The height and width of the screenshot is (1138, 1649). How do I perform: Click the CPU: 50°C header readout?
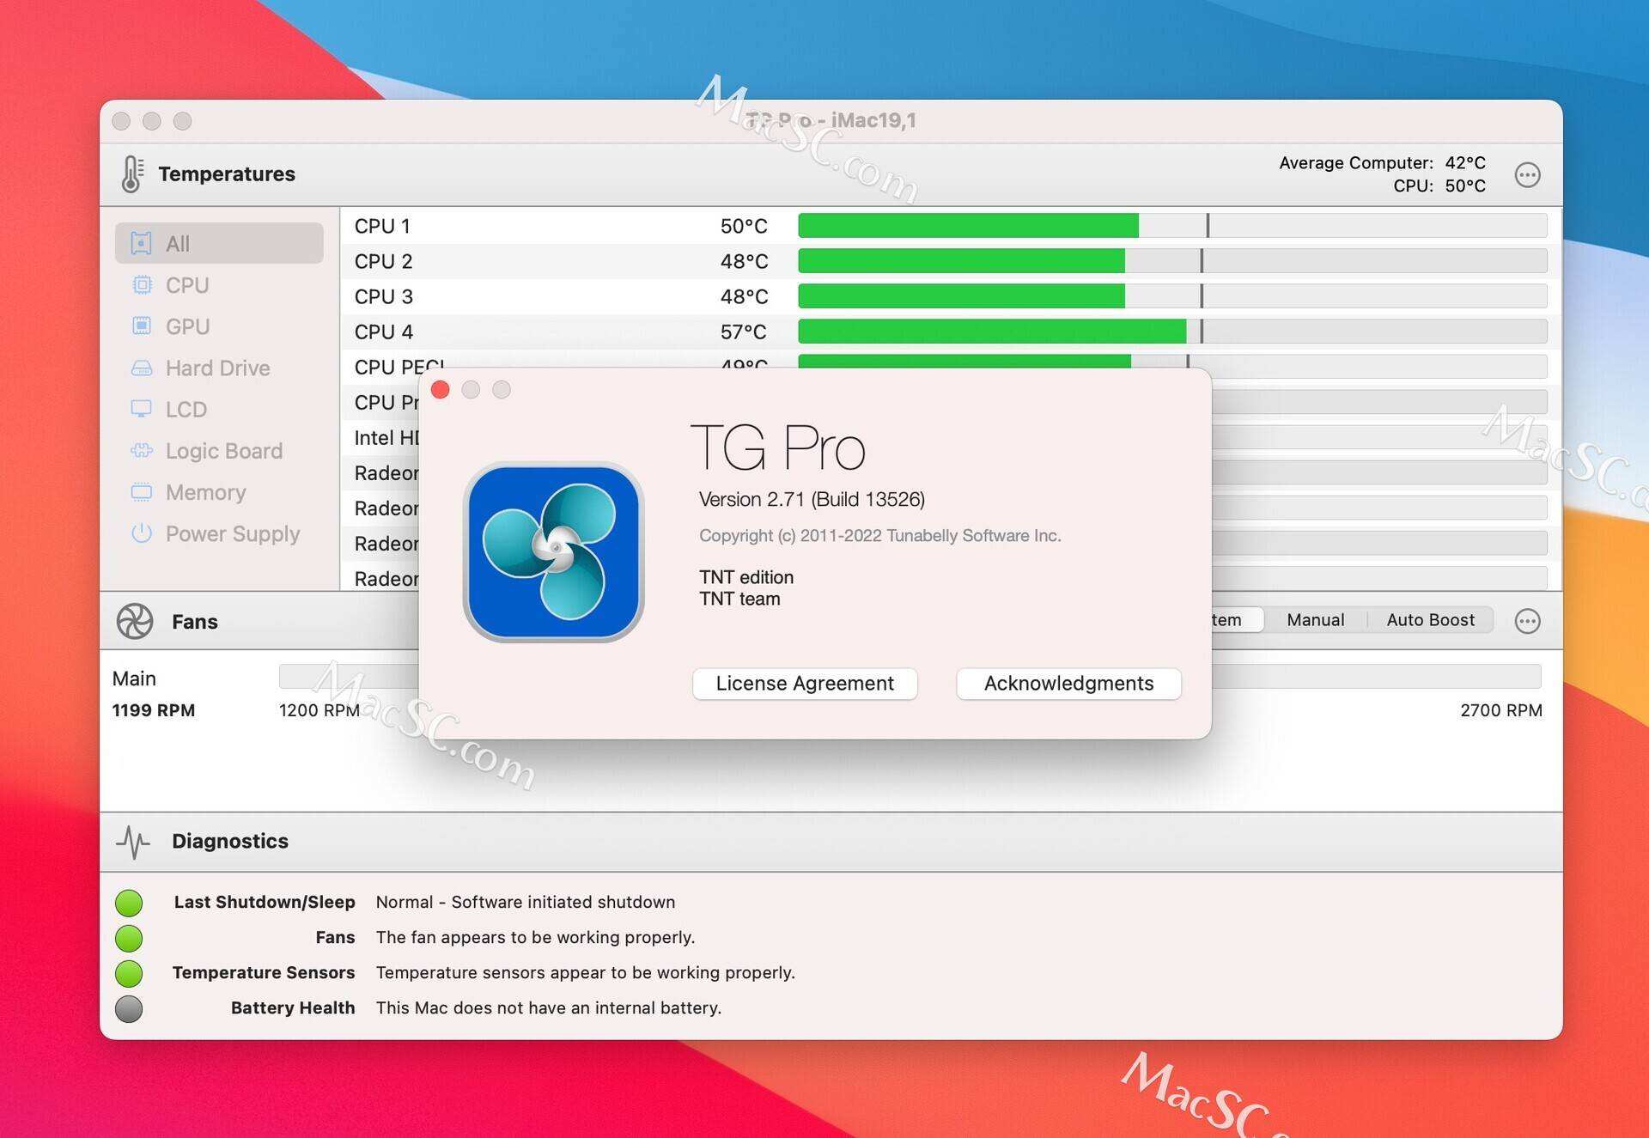tap(1439, 186)
